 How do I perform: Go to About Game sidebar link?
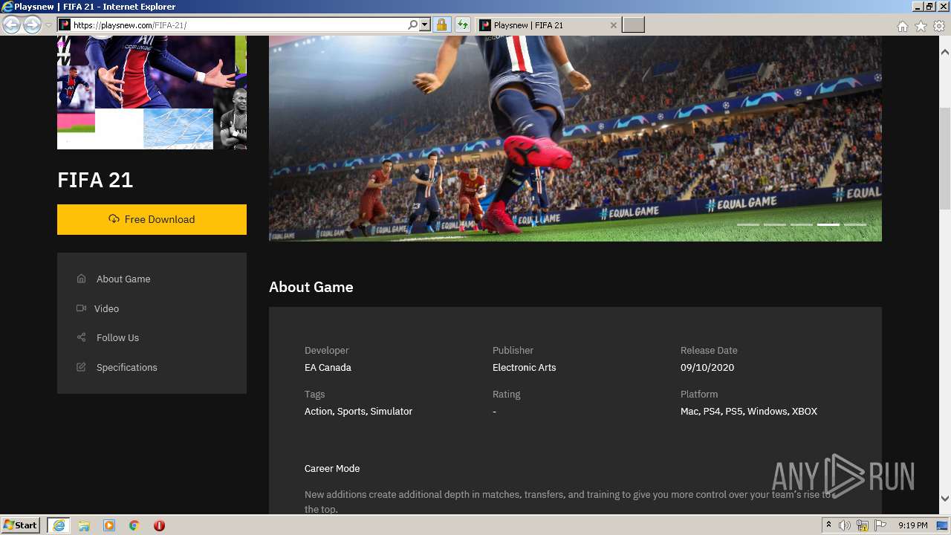pos(123,279)
